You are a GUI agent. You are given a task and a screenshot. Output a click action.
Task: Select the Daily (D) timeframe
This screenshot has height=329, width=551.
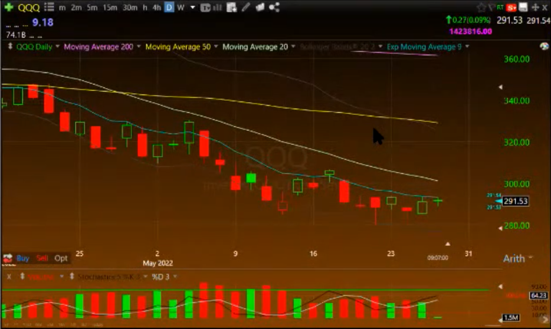[x=169, y=8]
